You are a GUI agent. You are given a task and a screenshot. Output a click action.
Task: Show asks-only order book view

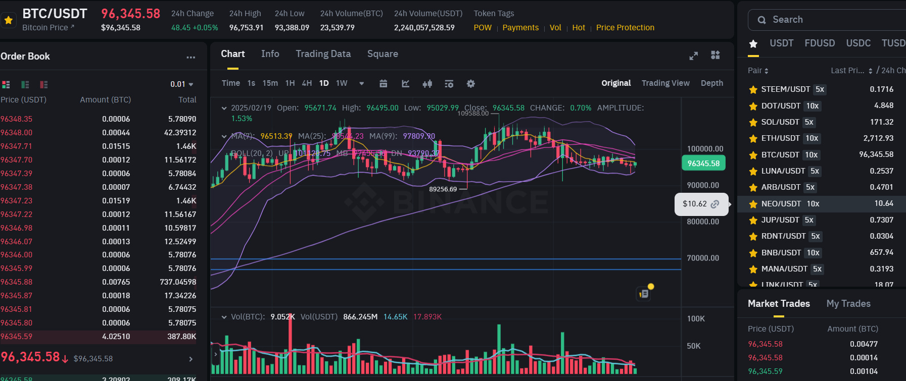click(44, 84)
